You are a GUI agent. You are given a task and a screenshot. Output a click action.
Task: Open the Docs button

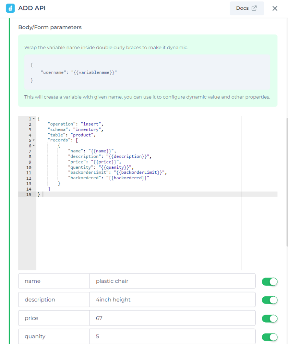coord(247,8)
